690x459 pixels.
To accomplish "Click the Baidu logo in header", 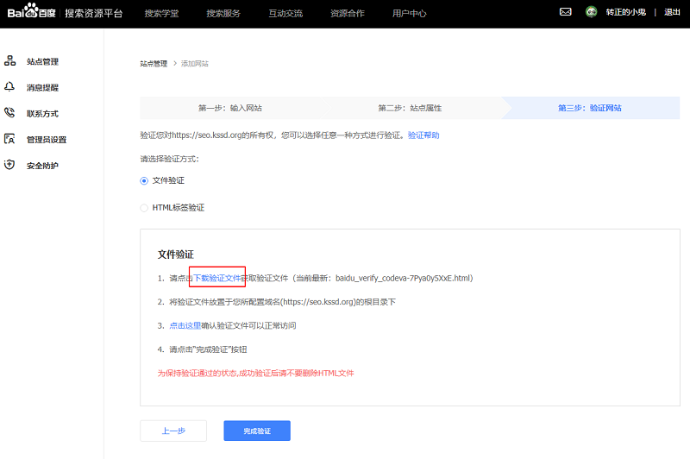I will (31, 11).
